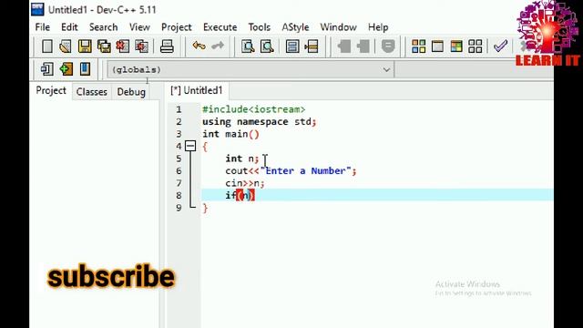Click line number 9 in gutter
The image size is (583, 328).
(x=179, y=208)
